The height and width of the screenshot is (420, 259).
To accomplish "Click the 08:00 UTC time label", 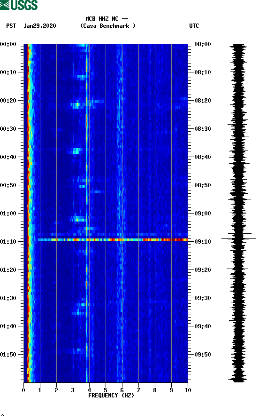I will 203,44.
